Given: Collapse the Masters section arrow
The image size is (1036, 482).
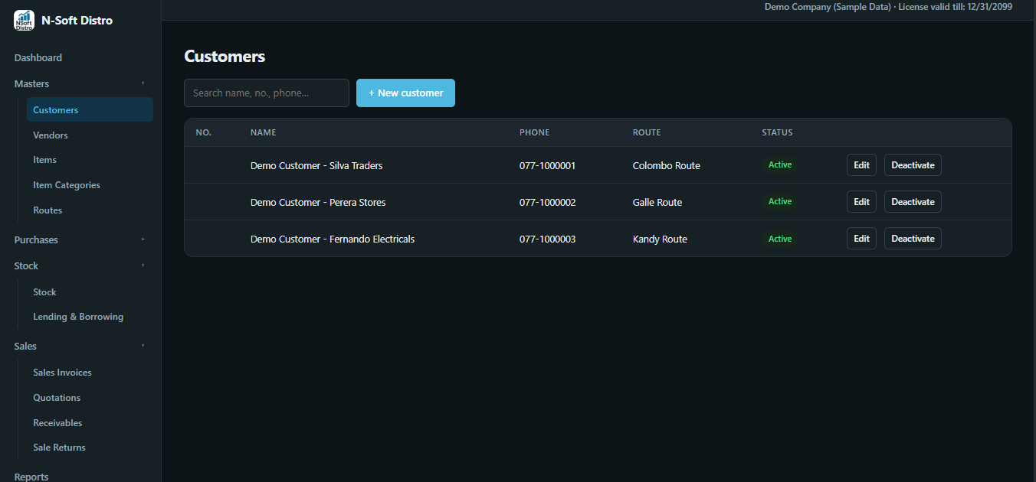Looking at the screenshot, I should (143, 83).
